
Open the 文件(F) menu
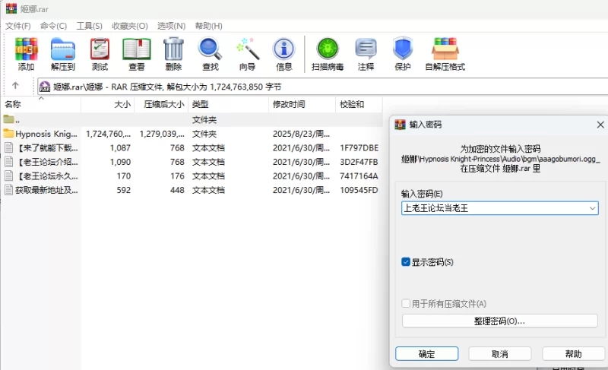coord(17,26)
